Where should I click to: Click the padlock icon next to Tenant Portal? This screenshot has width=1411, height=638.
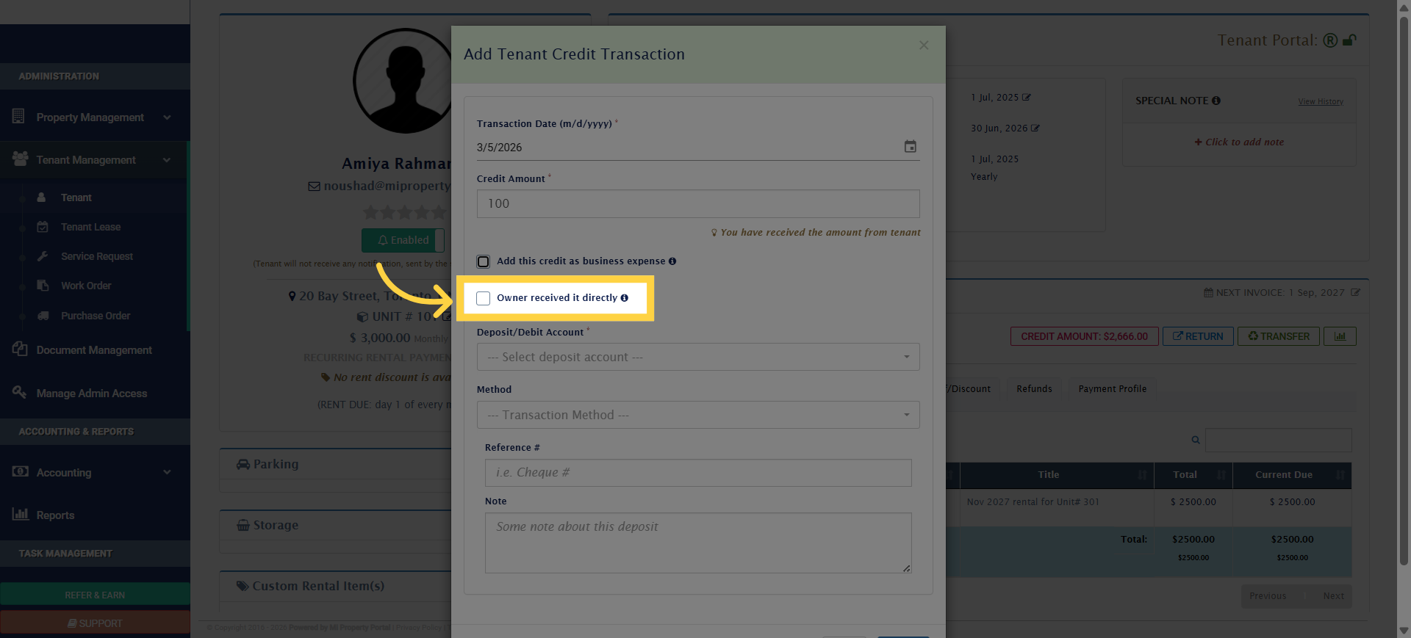click(1349, 40)
